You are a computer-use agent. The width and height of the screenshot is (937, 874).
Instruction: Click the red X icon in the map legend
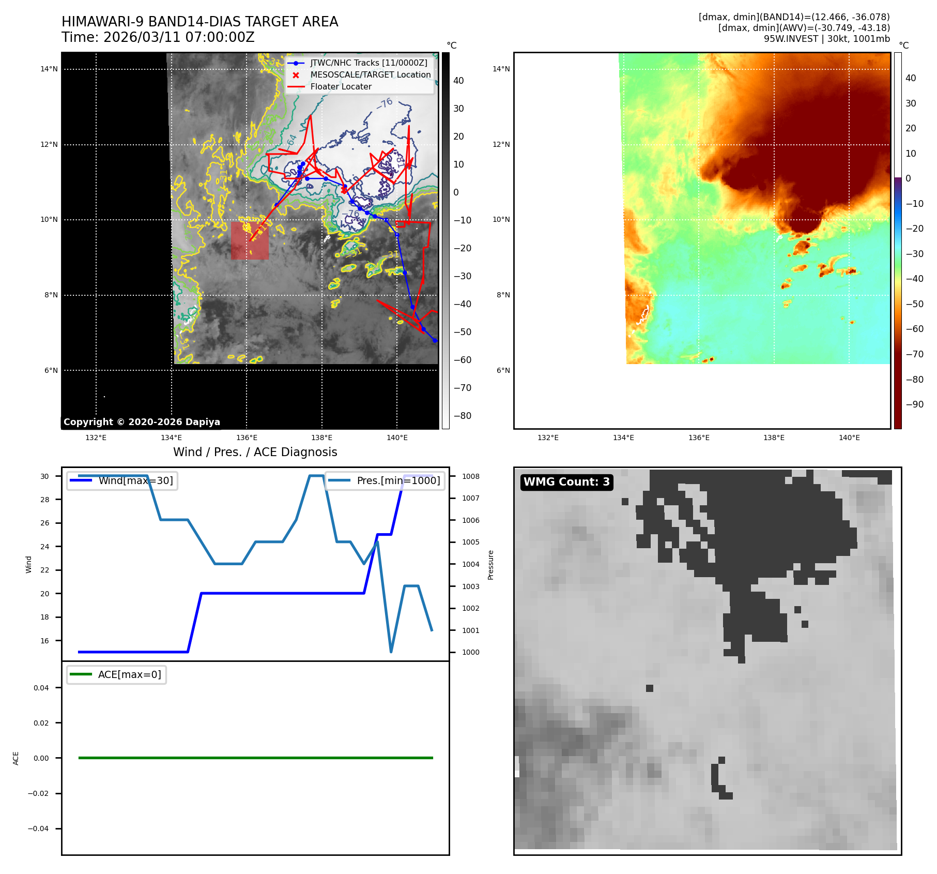tap(296, 75)
